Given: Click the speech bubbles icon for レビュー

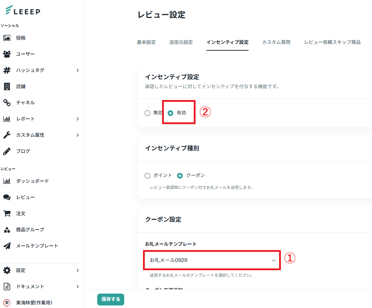Looking at the screenshot, I should pyautogui.click(x=7, y=197).
